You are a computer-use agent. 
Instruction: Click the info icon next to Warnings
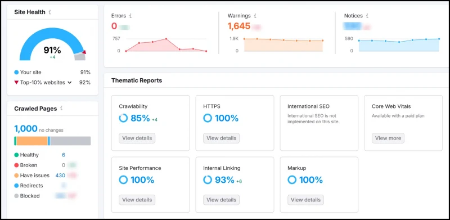point(255,16)
